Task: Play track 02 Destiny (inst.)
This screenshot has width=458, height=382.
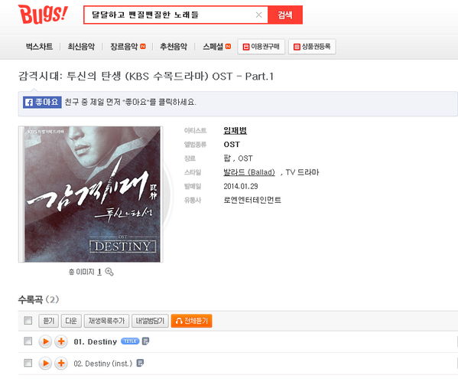Action: [x=45, y=364]
